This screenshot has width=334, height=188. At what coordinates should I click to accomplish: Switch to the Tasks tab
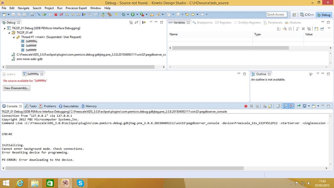point(31,106)
